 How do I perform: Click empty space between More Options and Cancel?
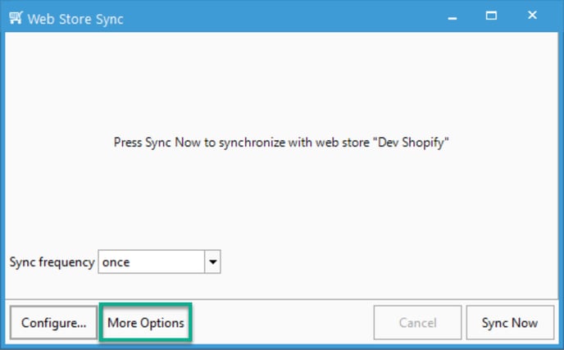[282, 322]
